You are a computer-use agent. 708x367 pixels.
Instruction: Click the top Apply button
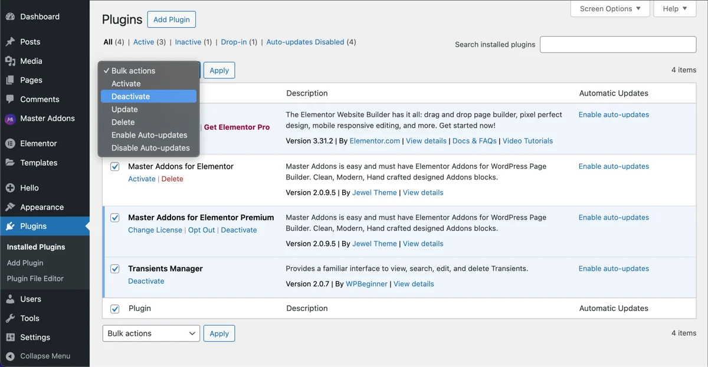coord(219,70)
